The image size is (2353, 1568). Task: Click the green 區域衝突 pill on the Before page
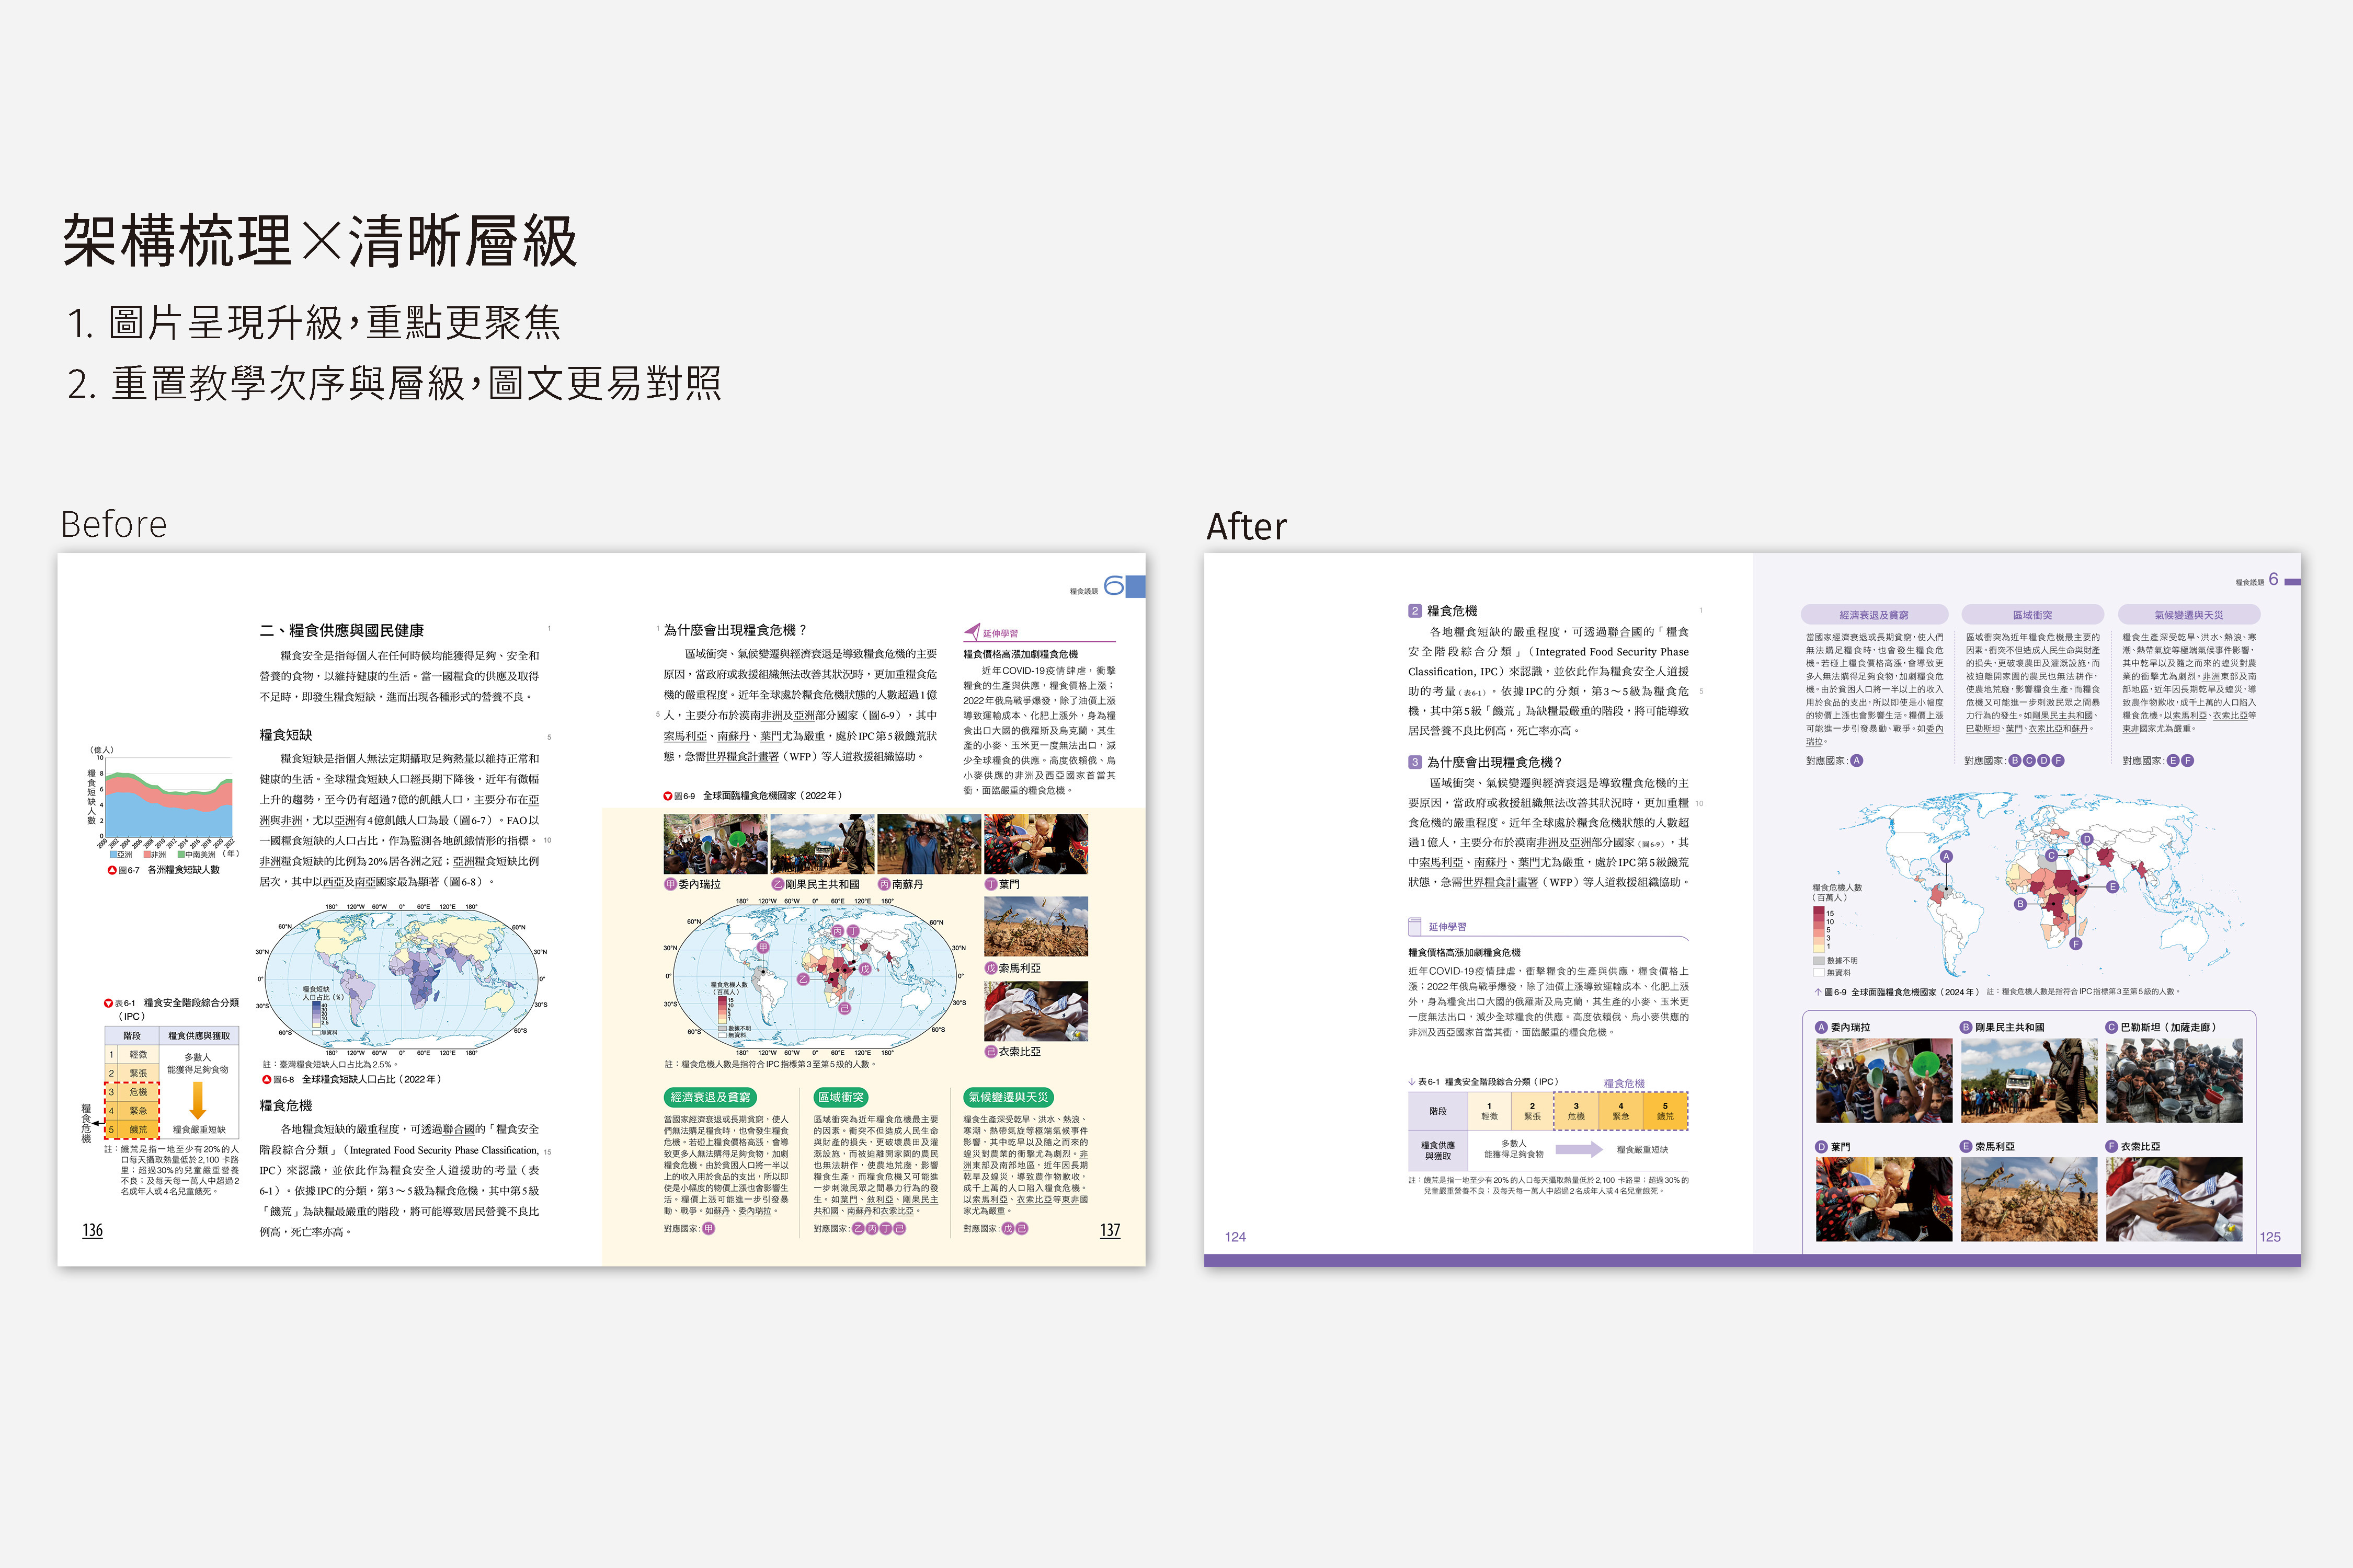[840, 1097]
